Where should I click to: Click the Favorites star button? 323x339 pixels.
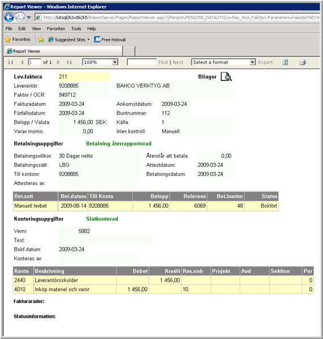(x=18, y=40)
